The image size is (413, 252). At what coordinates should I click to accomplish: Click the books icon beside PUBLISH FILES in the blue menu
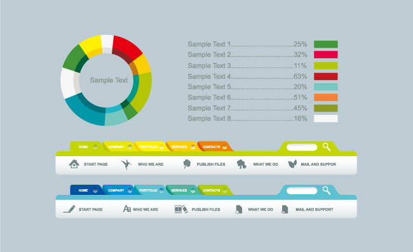[181, 209]
